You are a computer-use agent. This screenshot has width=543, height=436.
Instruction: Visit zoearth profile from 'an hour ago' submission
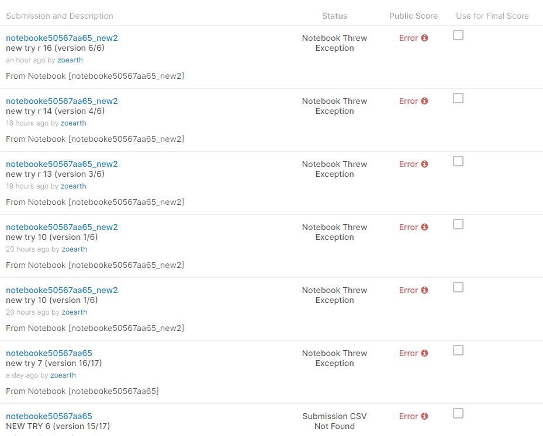pyautogui.click(x=70, y=60)
